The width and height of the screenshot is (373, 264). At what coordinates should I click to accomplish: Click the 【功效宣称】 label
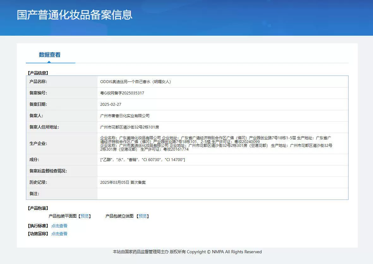tap(38, 234)
